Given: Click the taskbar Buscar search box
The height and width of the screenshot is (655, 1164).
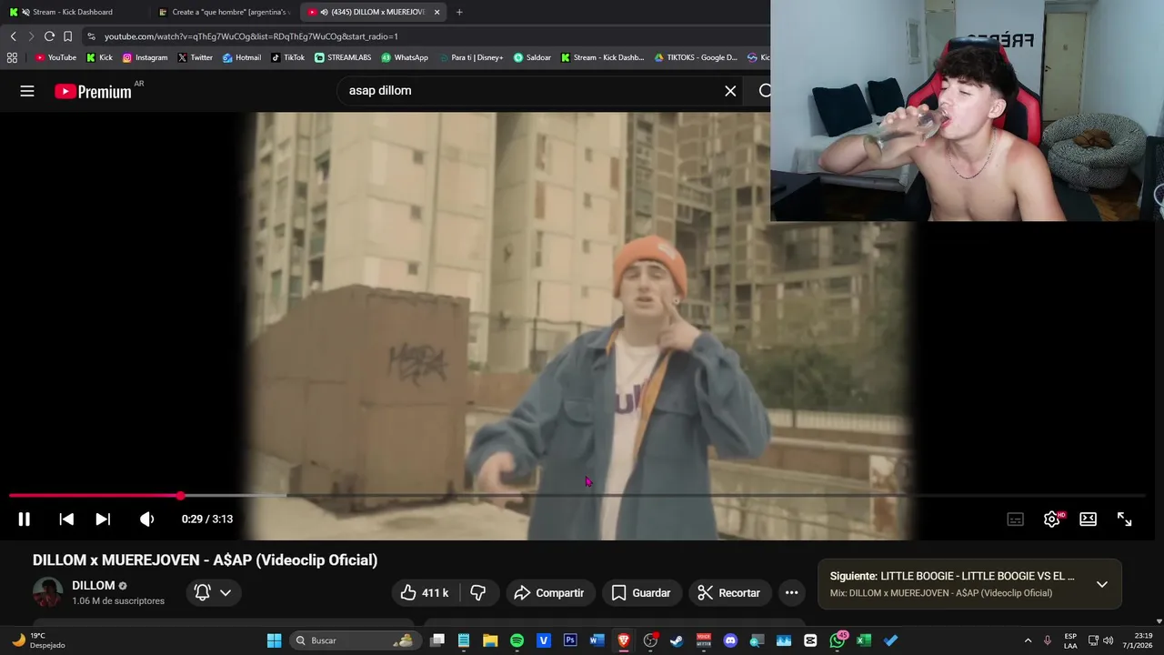Looking at the screenshot, I should [x=354, y=640].
